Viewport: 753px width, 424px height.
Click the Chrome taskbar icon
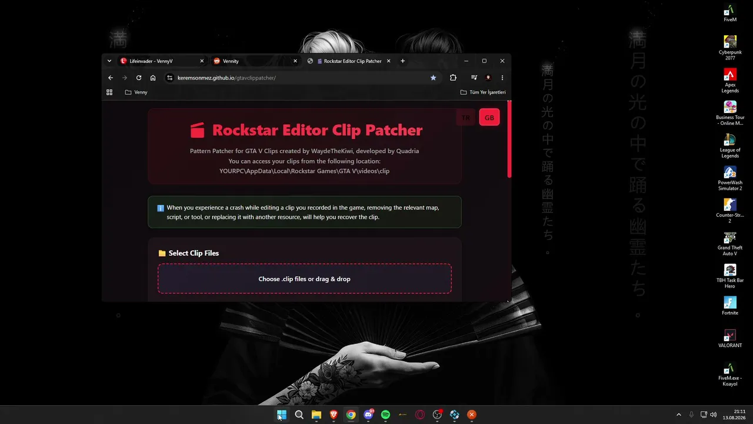[x=351, y=415]
